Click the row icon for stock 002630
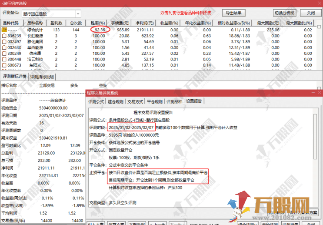The image size is (323, 225). (4, 47)
